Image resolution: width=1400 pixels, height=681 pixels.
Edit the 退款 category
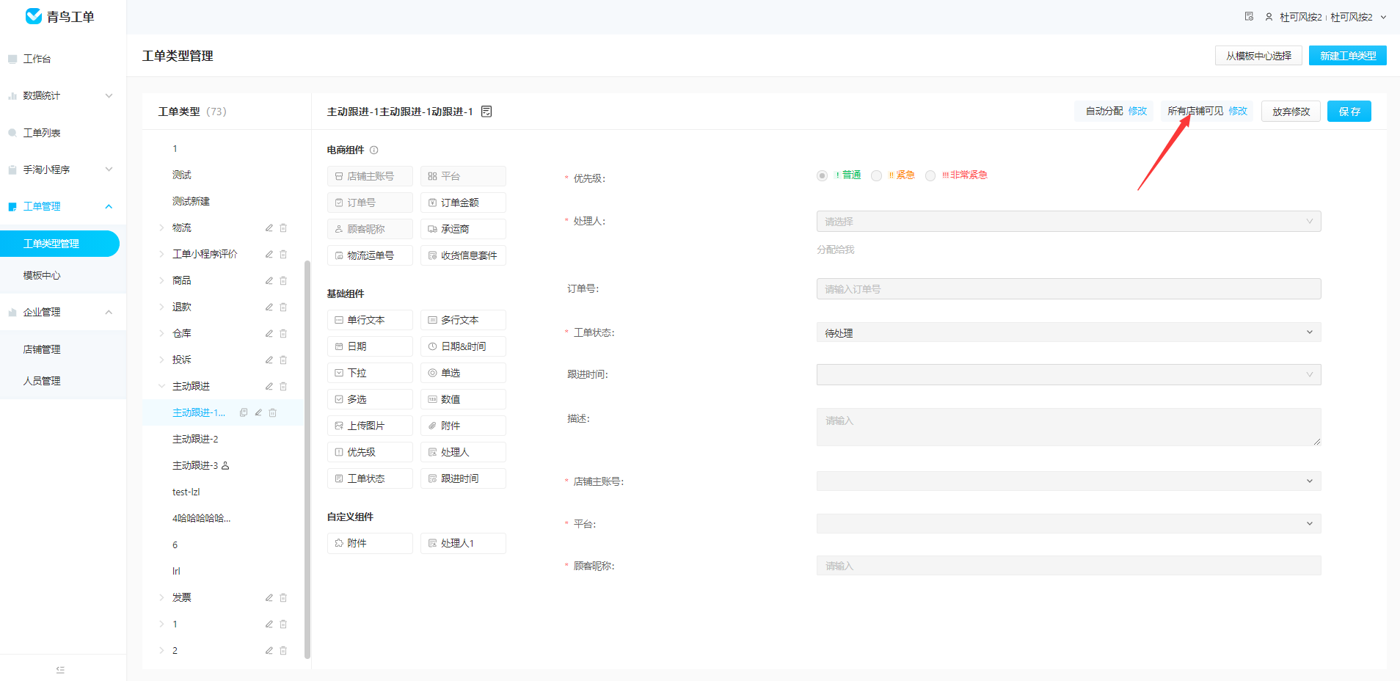(x=269, y=307)
